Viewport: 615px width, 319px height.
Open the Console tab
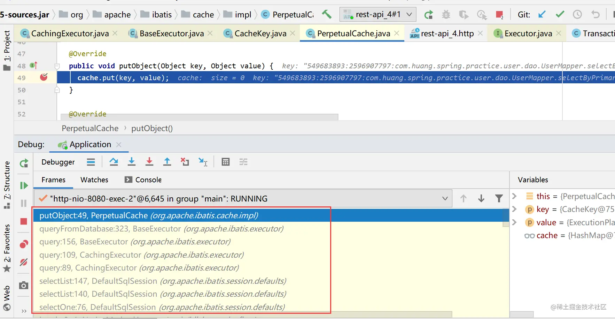pyautogui.click(x=143, y=180)
